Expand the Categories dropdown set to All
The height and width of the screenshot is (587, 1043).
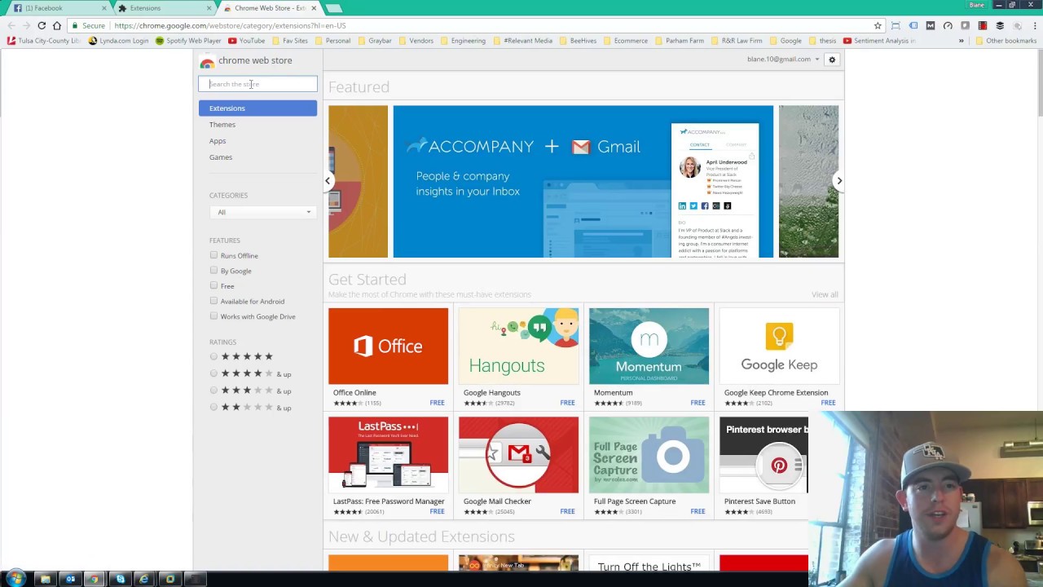pyautogui.click(x=262, y=212)
